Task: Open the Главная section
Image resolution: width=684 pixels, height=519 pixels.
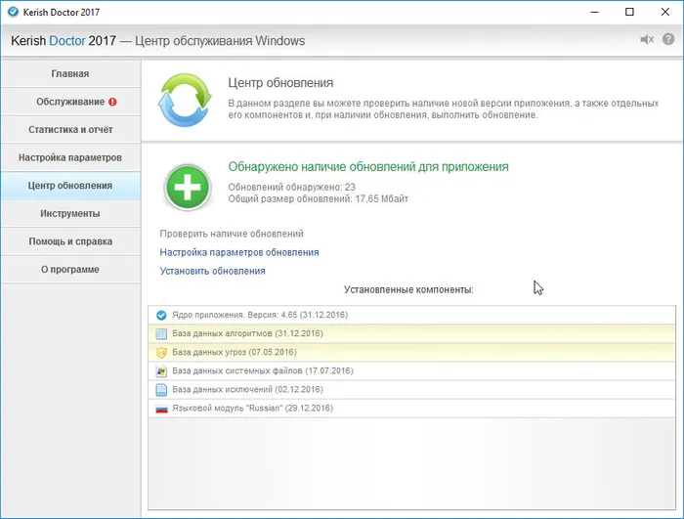Action: click(x=70, y=73)
